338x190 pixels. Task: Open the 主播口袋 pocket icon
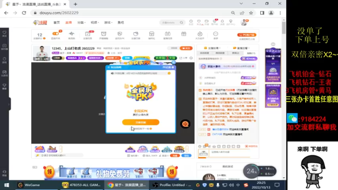(136, 34)
